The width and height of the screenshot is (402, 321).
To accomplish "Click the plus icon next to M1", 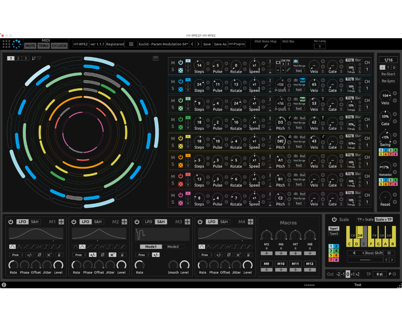I will tap(61, 221).
